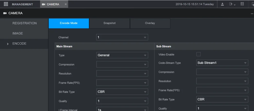254x111 pixels.
Task: Click the camera icon on CAMERA tab
Action: (43, 4)
